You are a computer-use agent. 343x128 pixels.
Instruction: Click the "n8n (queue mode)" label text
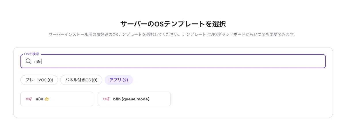[131, 99]
